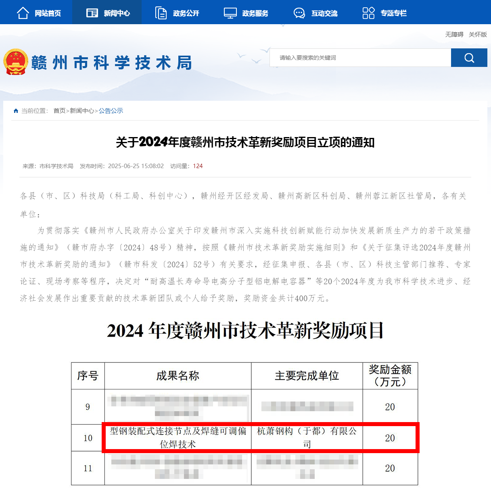The width and height of the screenshot is (491, 489).
Task: Select the 互动交流 menu item
Action: 324,13
